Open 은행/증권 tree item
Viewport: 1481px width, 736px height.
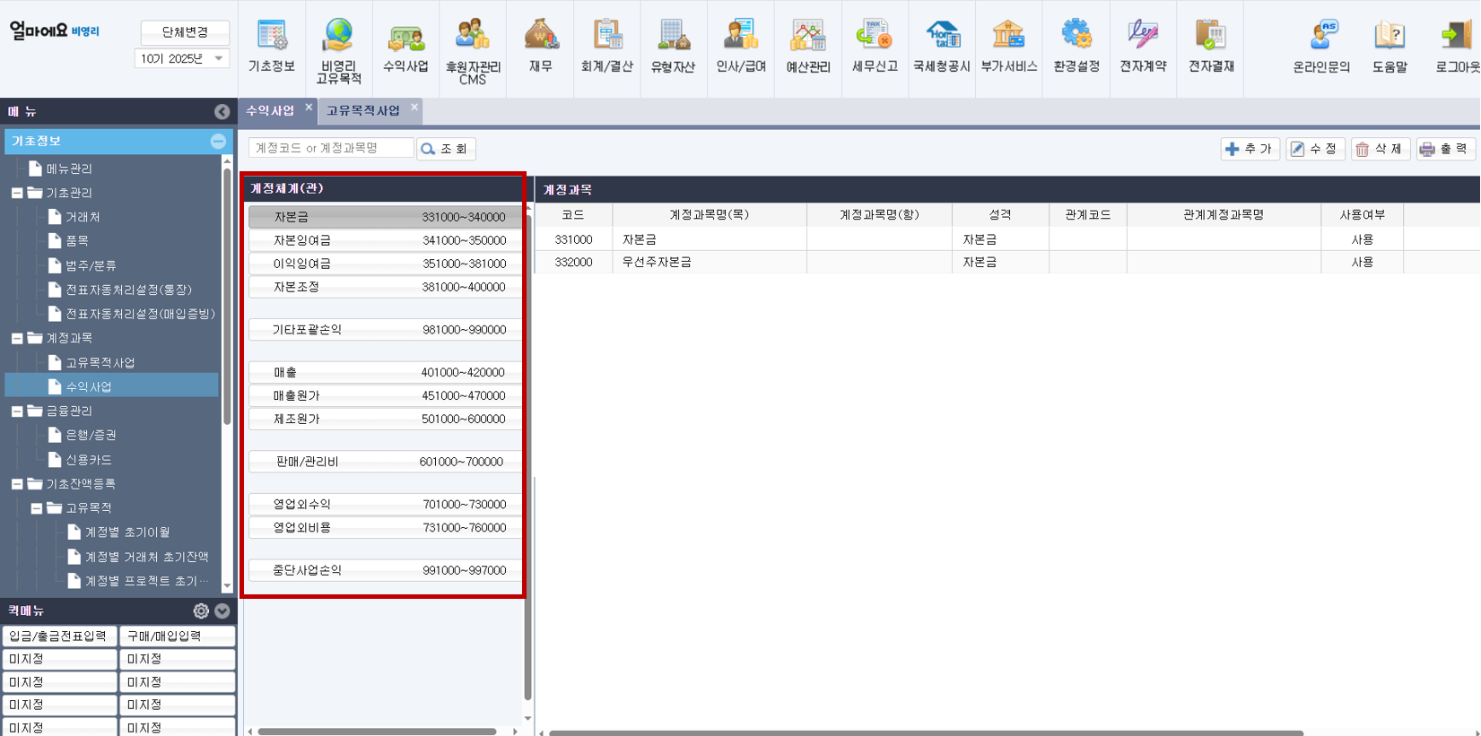point(91,435)
